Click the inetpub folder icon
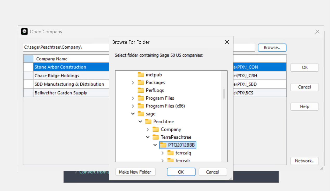 point(141,75)
